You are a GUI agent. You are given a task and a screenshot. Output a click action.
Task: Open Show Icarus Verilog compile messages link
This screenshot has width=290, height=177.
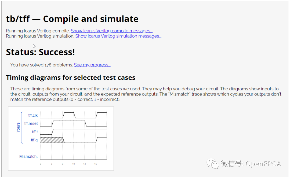[x=112, y=31]
